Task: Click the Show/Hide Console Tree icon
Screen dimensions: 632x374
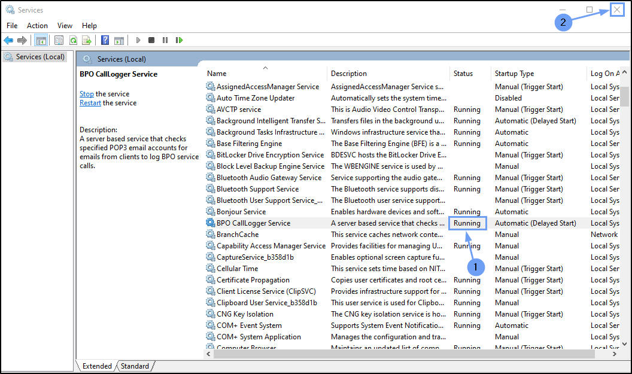Action: pyautogui.click(x=41, y=40)
